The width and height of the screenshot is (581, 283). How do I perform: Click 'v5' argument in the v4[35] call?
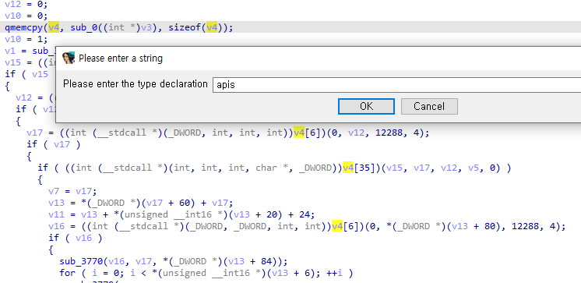coord(474,168)
